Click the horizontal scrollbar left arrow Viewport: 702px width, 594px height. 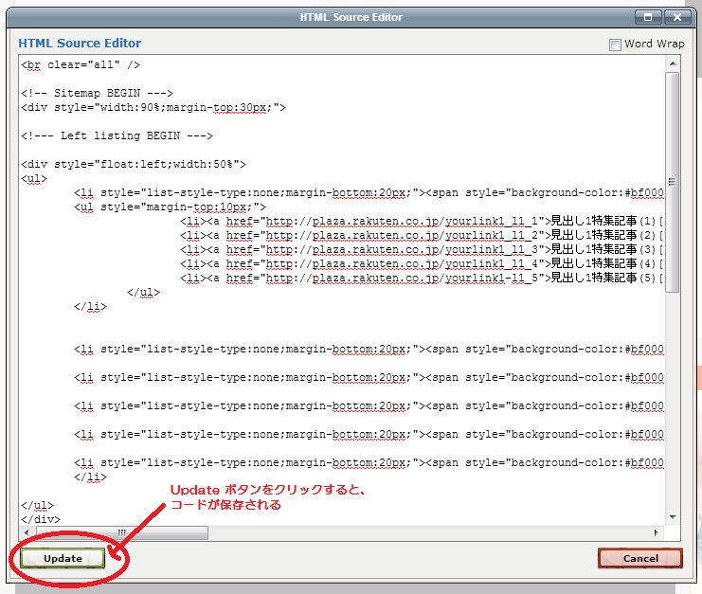tap(26, 532)
